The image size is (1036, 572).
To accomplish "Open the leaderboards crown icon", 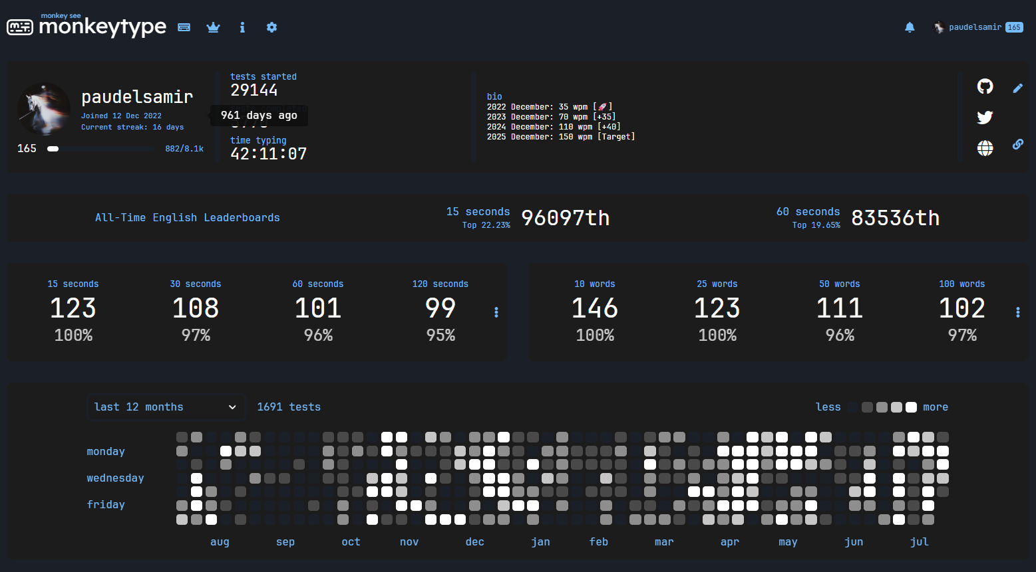I will pyautogui.click(x=213, y=27).
